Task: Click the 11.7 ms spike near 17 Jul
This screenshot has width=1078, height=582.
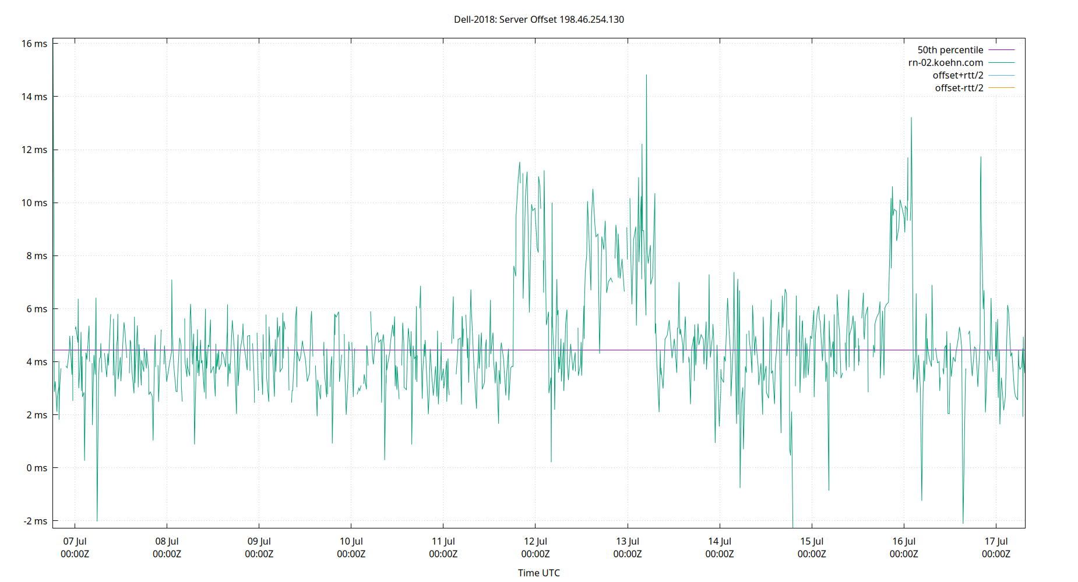Action: tap(981, 157)
